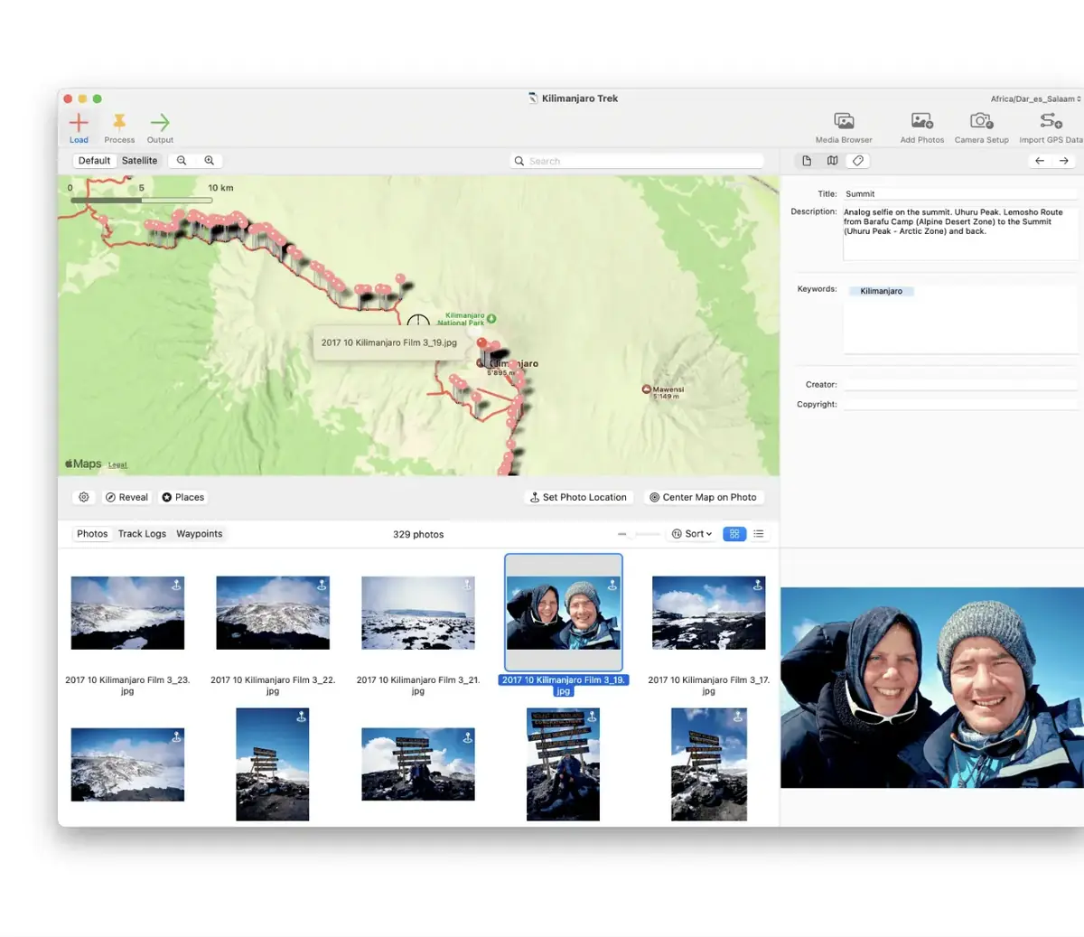Open the map settings gear menu
Screen dimensions: 1084x937
click(84, 497)
